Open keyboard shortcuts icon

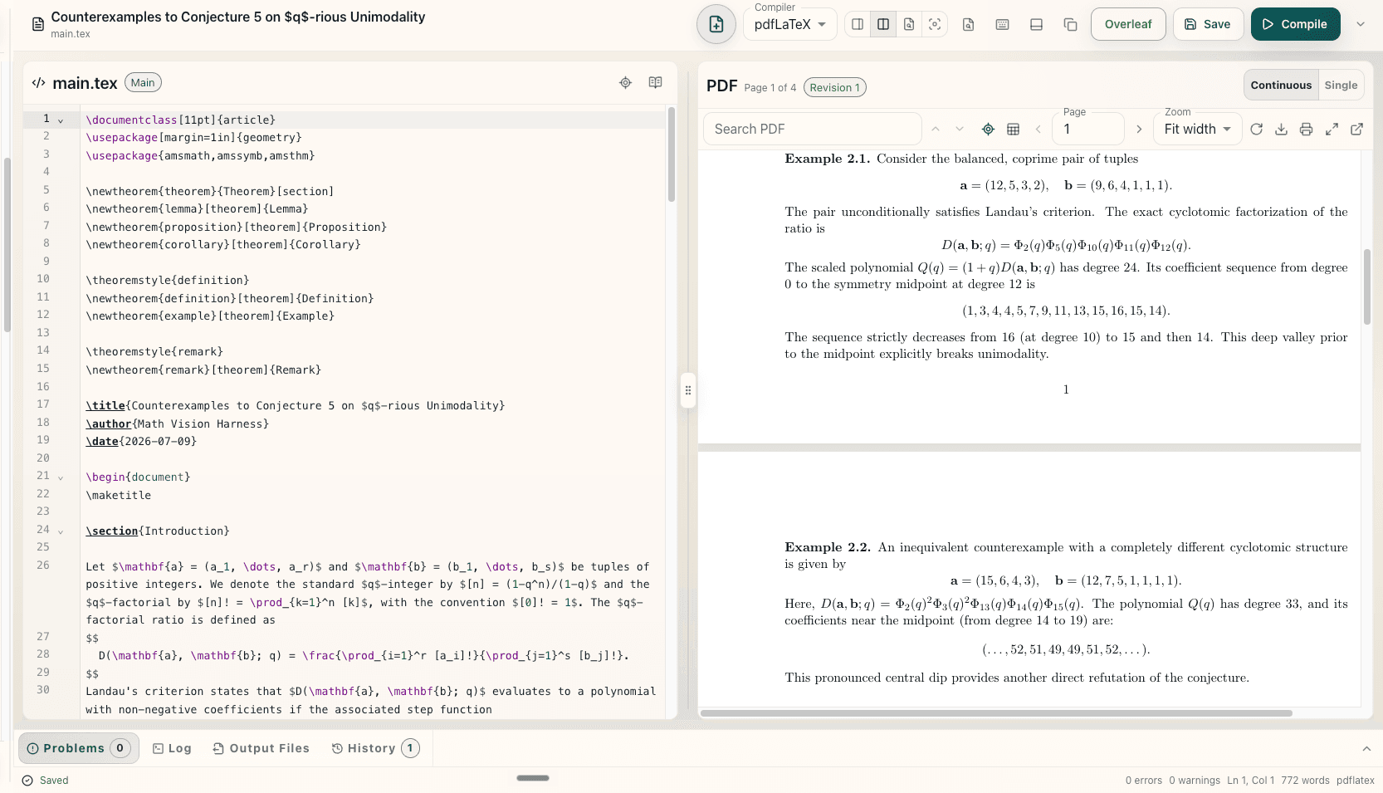1002,24
